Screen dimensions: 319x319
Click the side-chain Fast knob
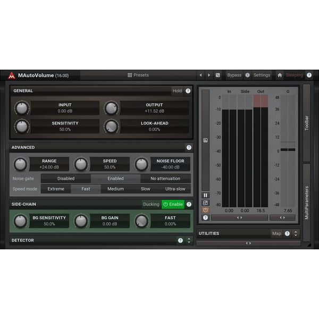click(141, 221)
